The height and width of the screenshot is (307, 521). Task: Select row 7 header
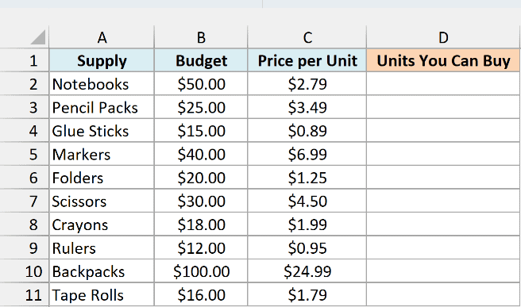point(25,201)
